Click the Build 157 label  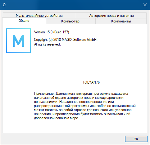pyautogui.click(x=61, y=32)
